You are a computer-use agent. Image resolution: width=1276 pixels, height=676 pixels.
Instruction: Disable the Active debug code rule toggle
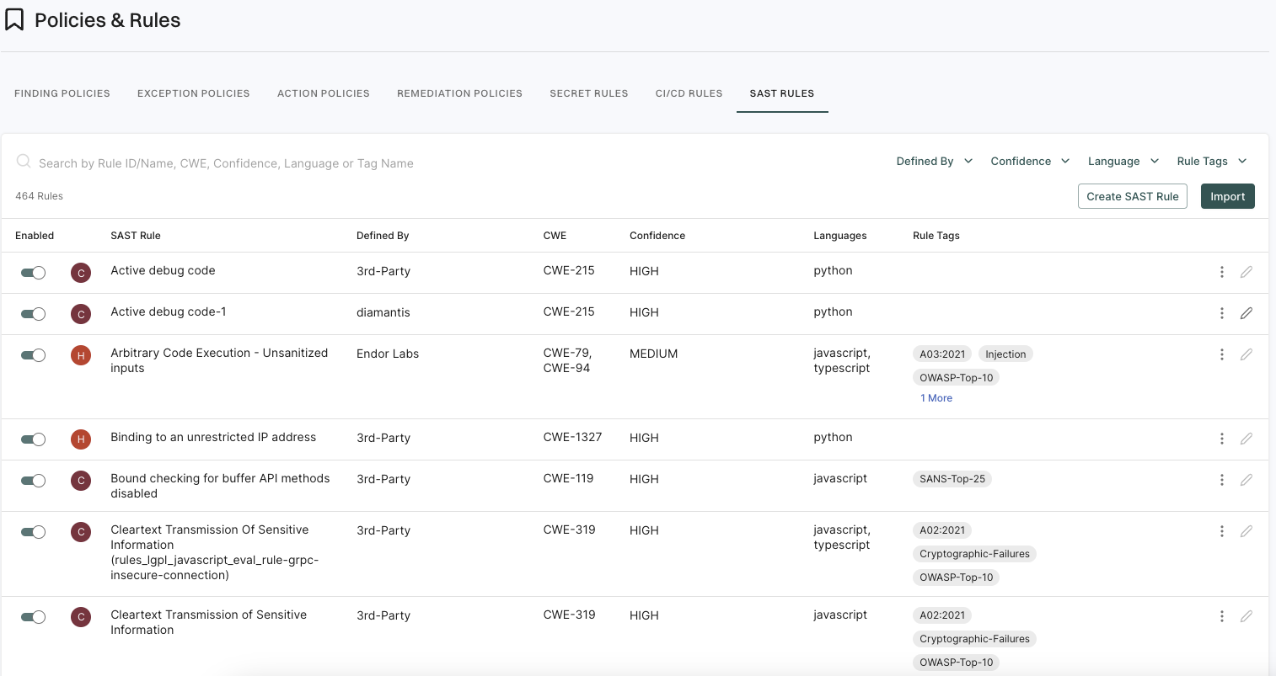pos(33,272)
